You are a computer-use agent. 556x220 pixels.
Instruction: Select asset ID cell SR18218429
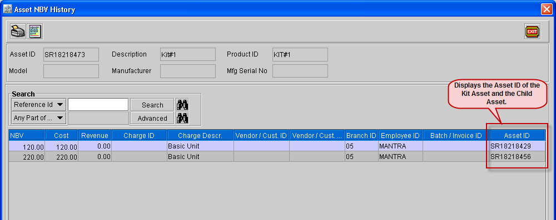point(517,146)
